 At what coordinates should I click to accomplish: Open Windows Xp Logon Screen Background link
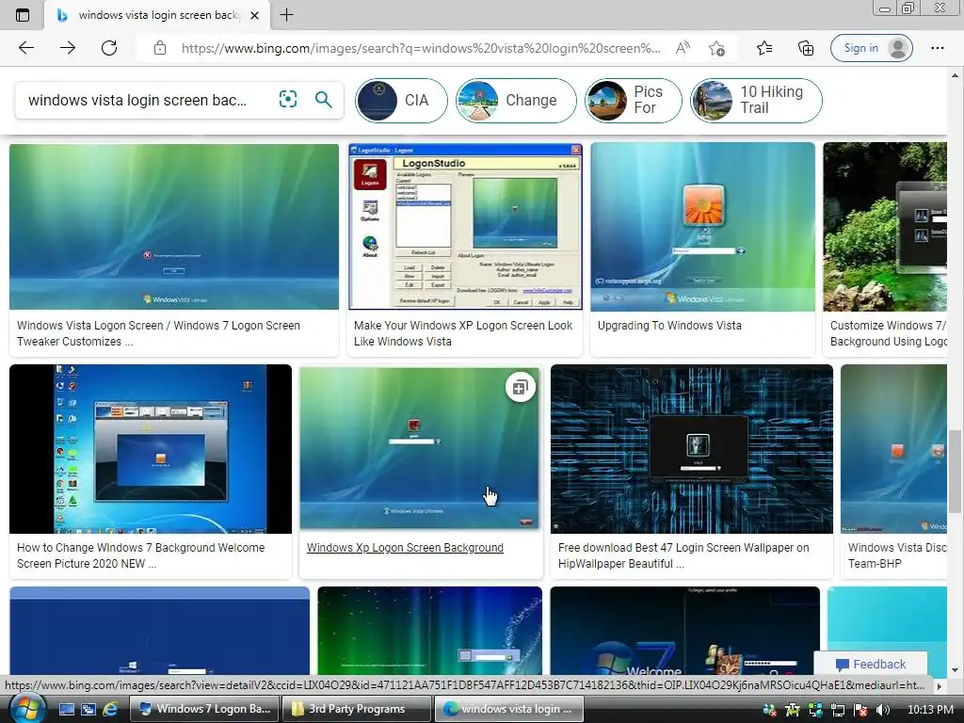click(405, 548)
